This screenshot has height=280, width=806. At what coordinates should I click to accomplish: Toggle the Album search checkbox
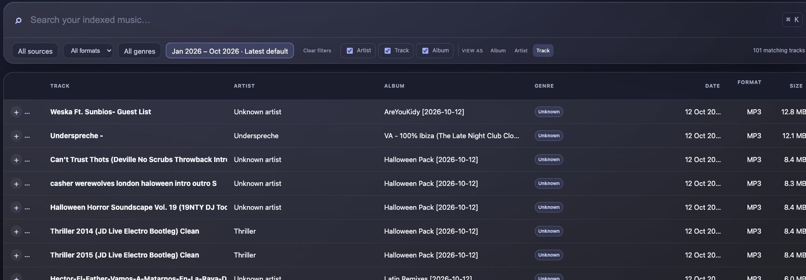[426, 50]
